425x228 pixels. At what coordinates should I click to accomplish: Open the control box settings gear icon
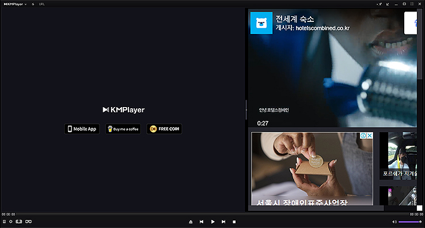click(x=11, y=222)
